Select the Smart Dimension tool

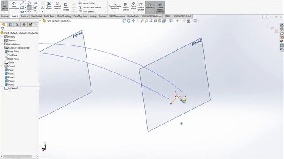[14, 5]
